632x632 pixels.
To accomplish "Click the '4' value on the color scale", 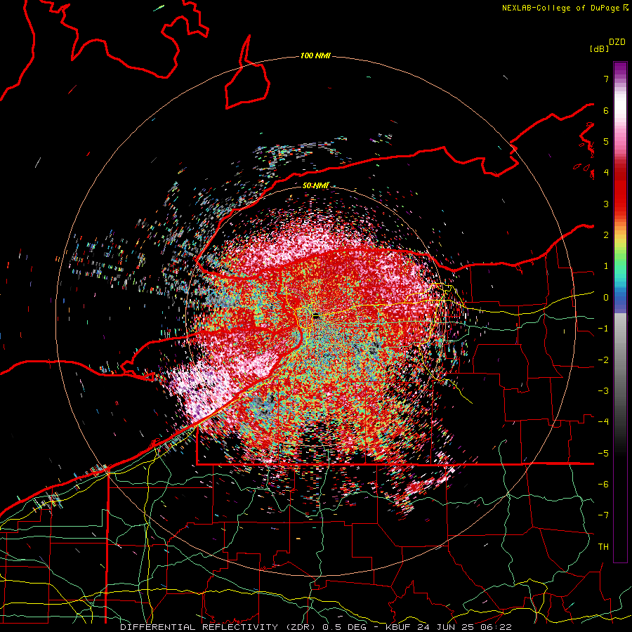I will 606,173.
